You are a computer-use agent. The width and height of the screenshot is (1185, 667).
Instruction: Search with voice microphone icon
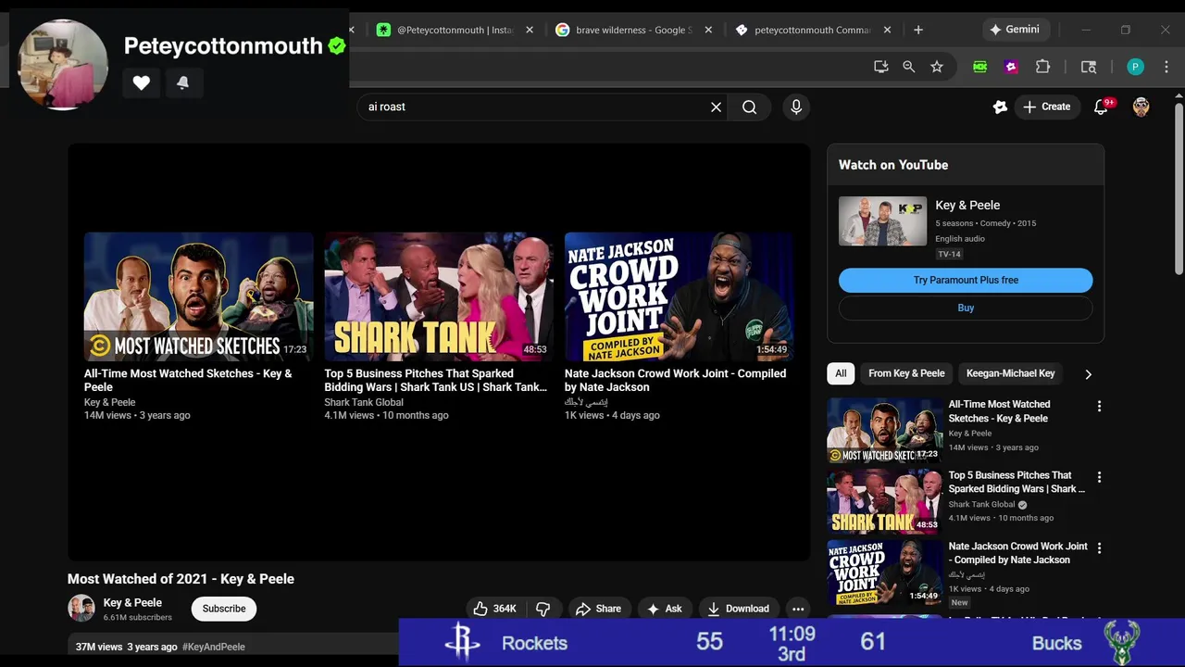[x=796, y=107]
